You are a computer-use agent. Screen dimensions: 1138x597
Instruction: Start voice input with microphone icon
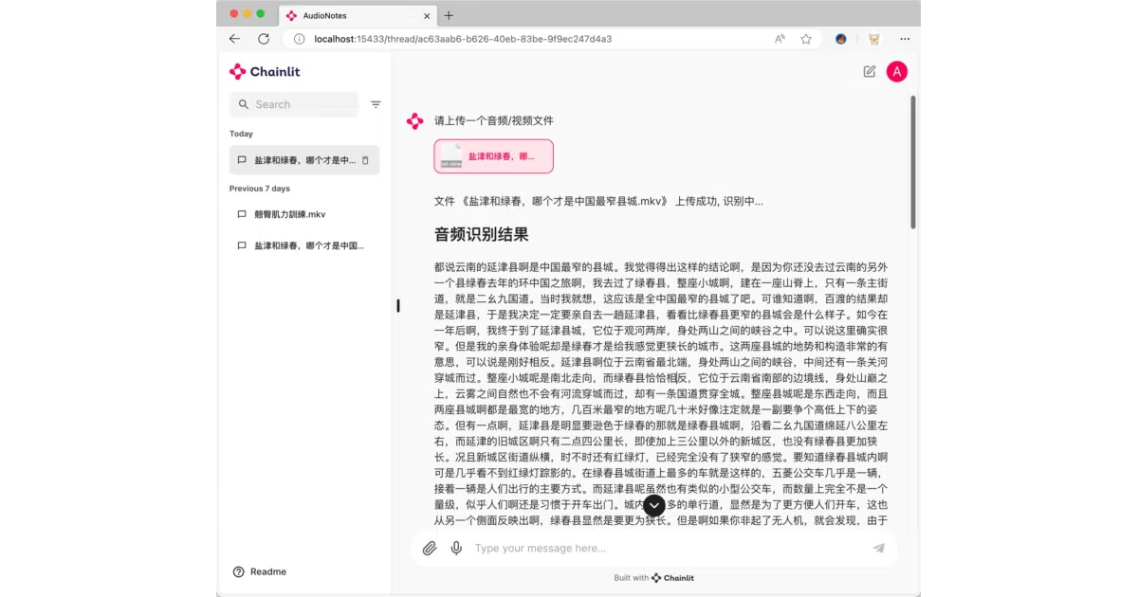coord(456,548)
